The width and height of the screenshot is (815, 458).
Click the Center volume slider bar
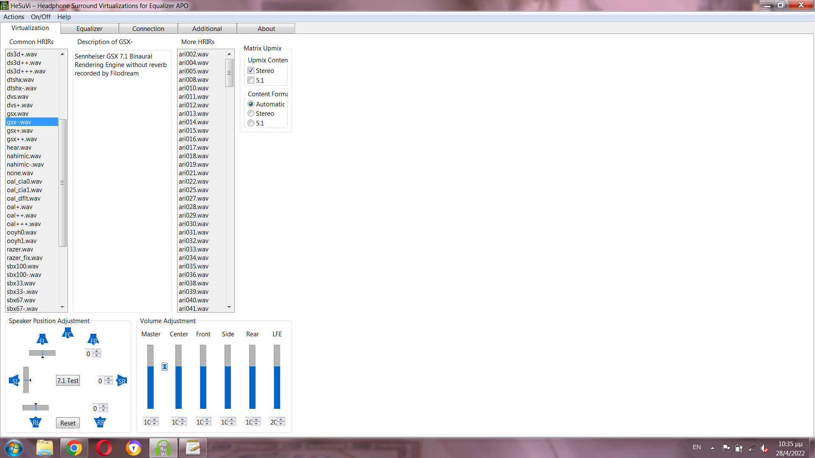coord(178,377)
